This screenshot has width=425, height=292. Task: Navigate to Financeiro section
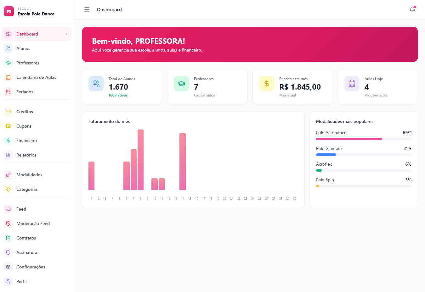click(x=37, y=140)
